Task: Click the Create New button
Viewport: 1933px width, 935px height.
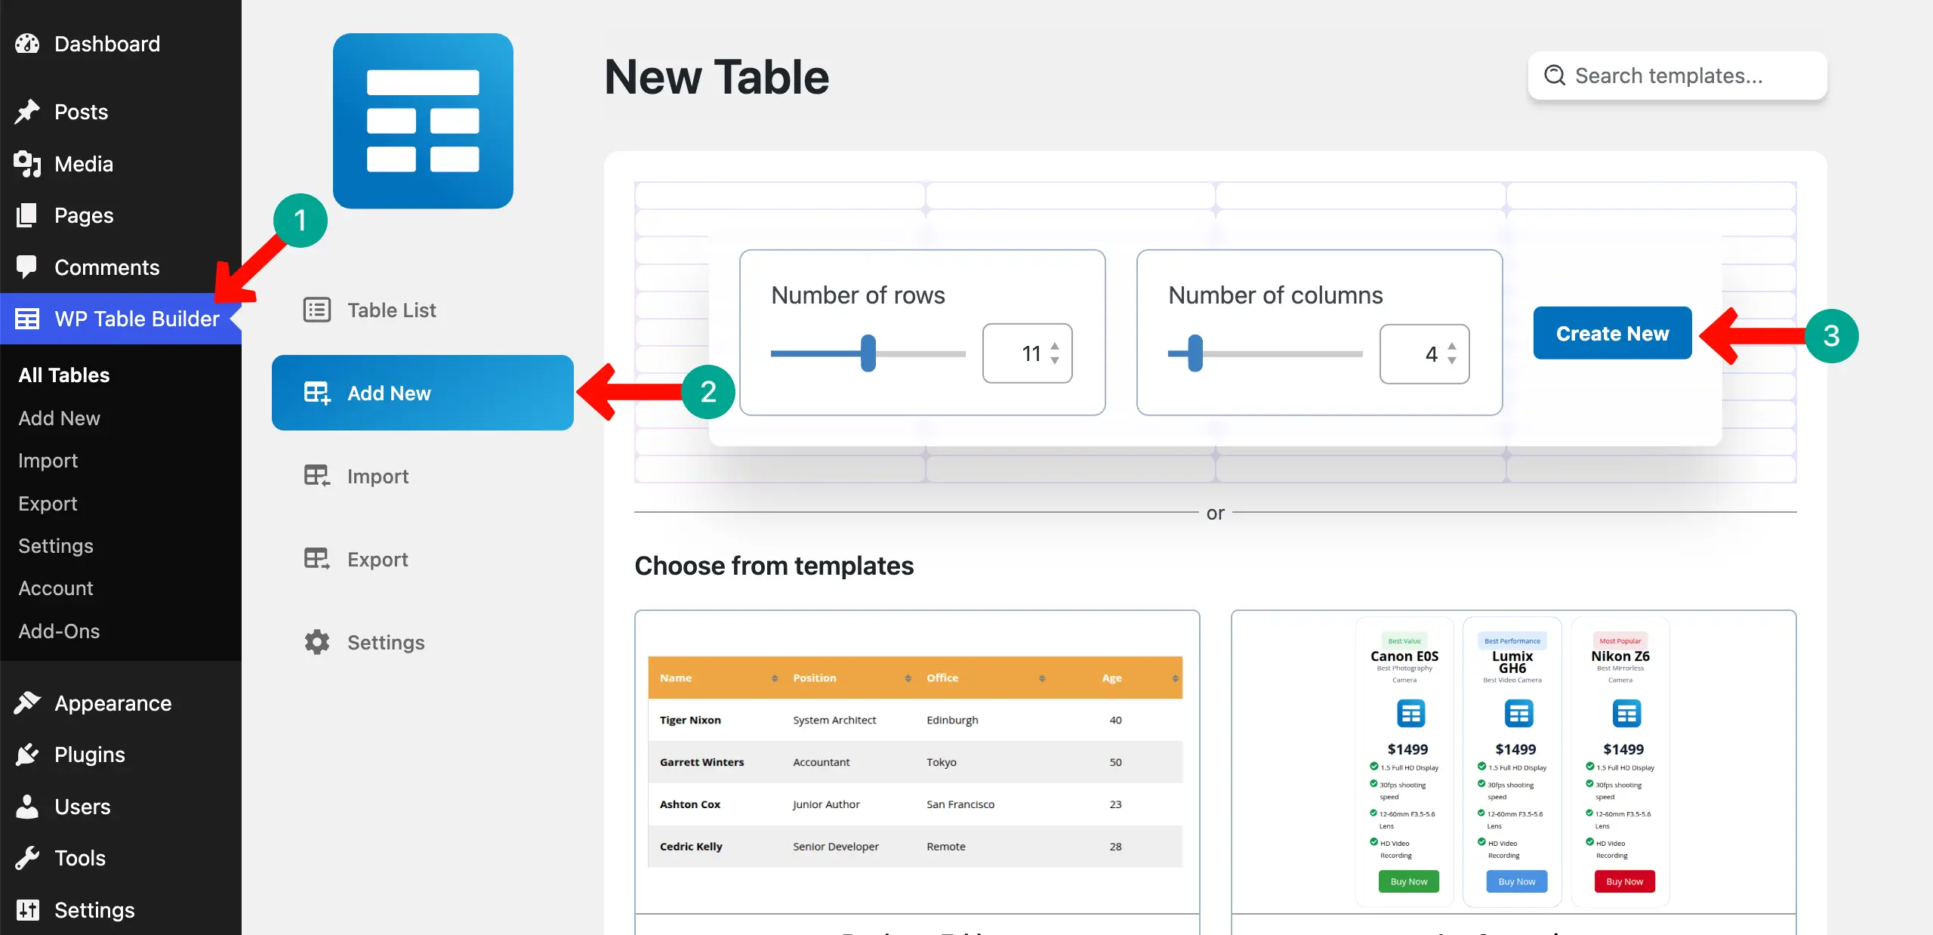Action: [1612, 332]
